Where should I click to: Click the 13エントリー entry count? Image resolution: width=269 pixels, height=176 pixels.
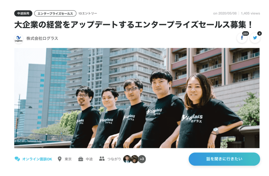click(x=88, y=13)
